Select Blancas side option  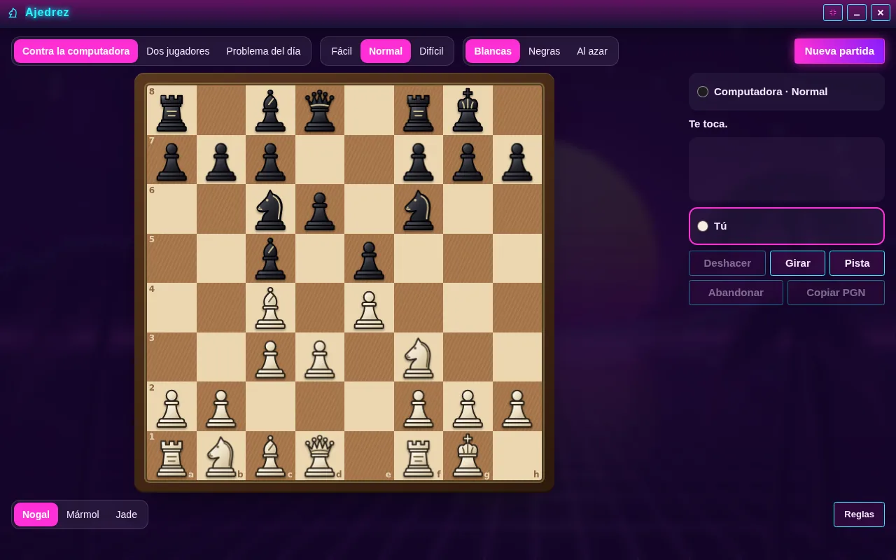493,51
